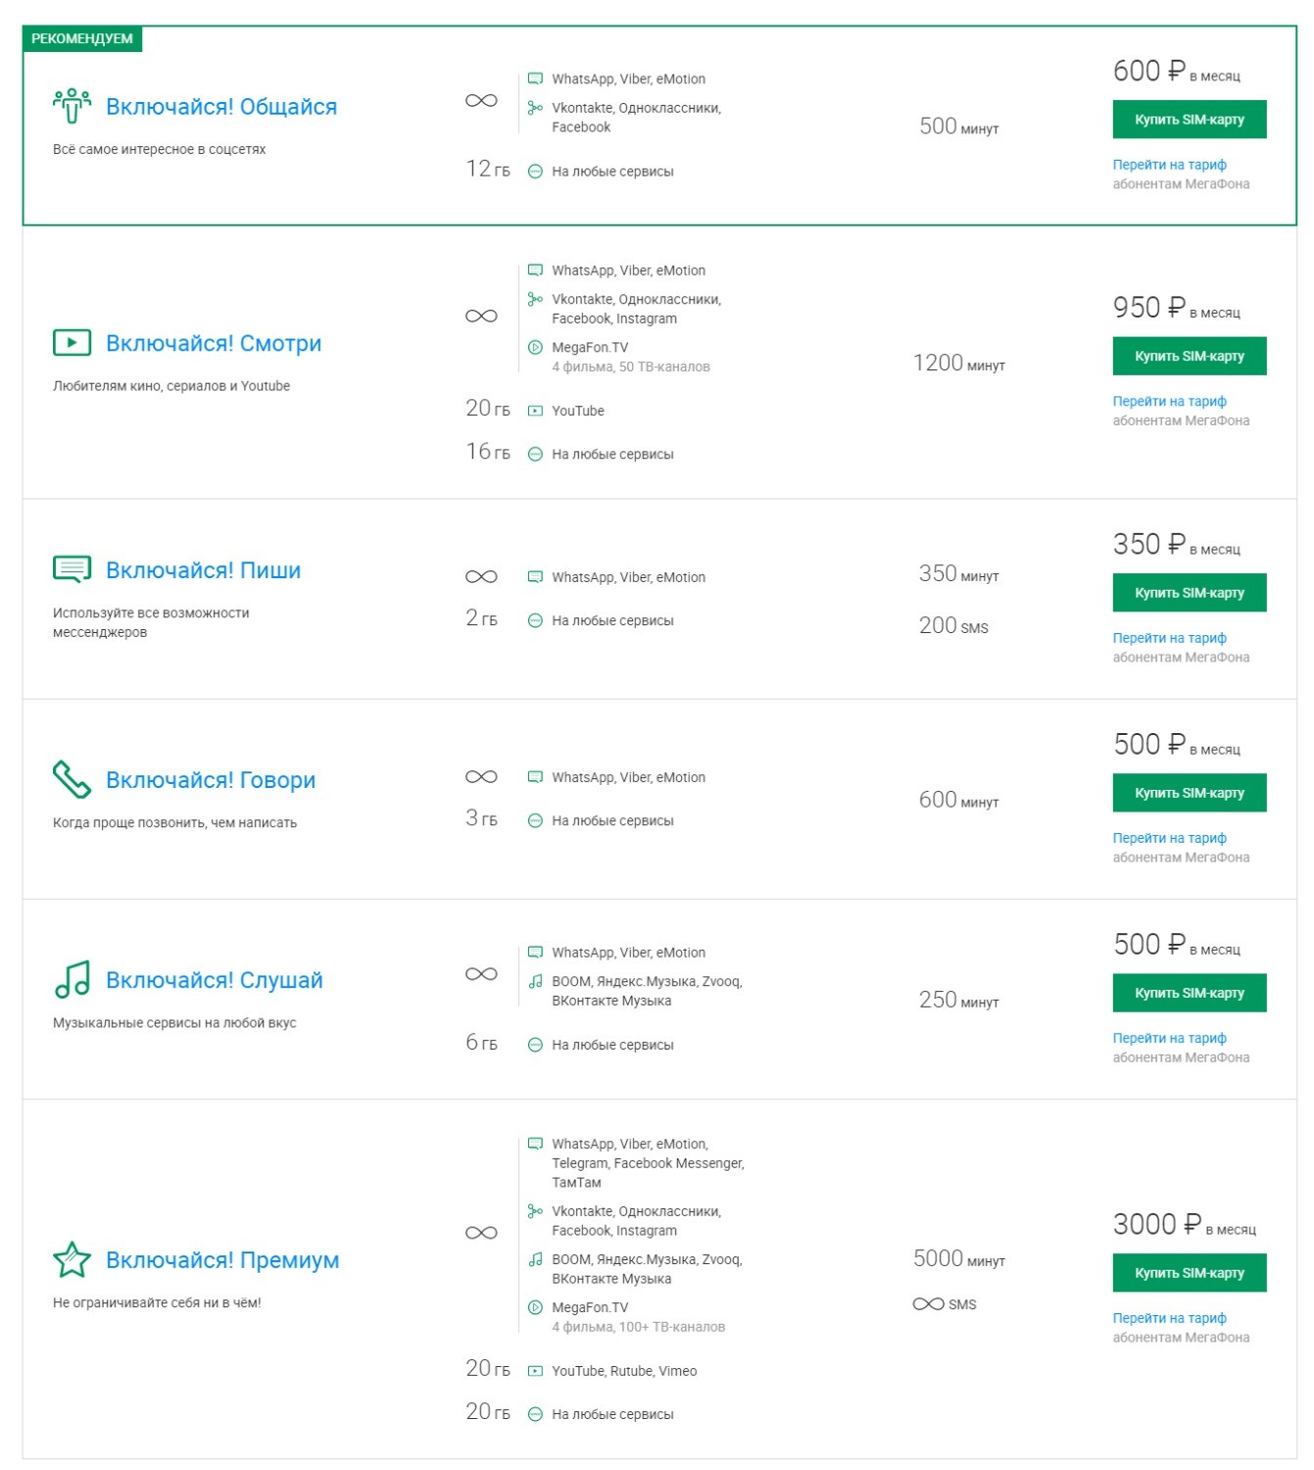This screenshot has height=1470, width=1314.
Task: Click the people icon beside Включайся! Общайся
Action: tap(72, 106)
